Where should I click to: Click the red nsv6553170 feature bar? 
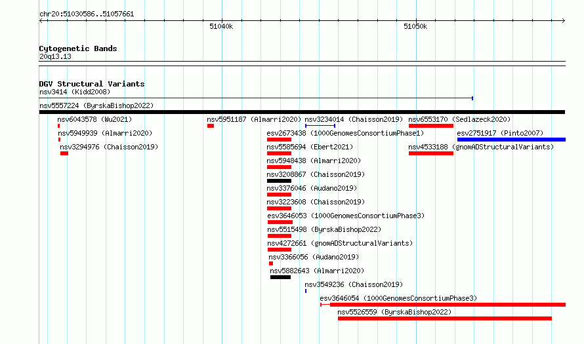click(431, 126)
